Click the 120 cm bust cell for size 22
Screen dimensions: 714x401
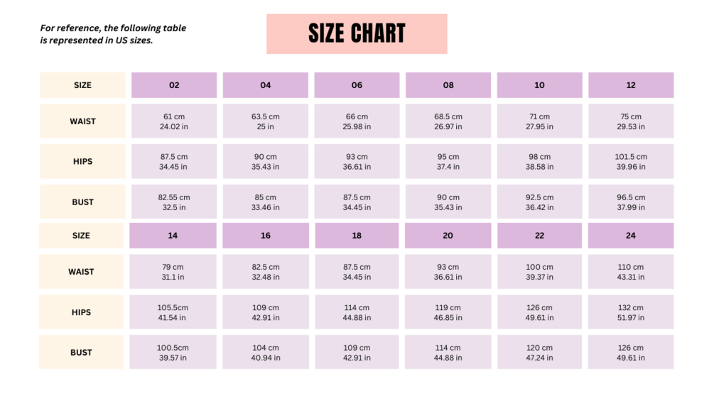pyautogui.click(x=539, y=353)
